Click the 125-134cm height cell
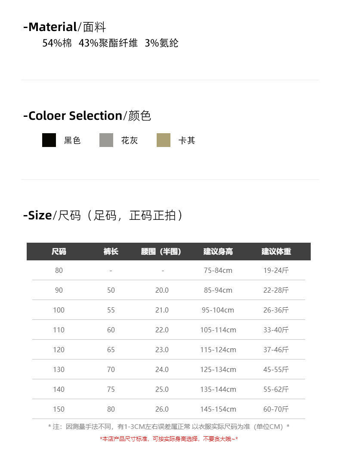Viewport: 340px width, 472px height. [218, 369]
